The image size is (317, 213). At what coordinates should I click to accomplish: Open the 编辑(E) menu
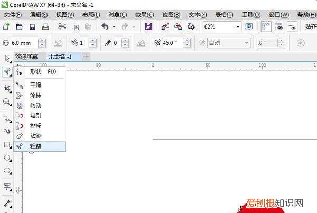pos(39,15)
